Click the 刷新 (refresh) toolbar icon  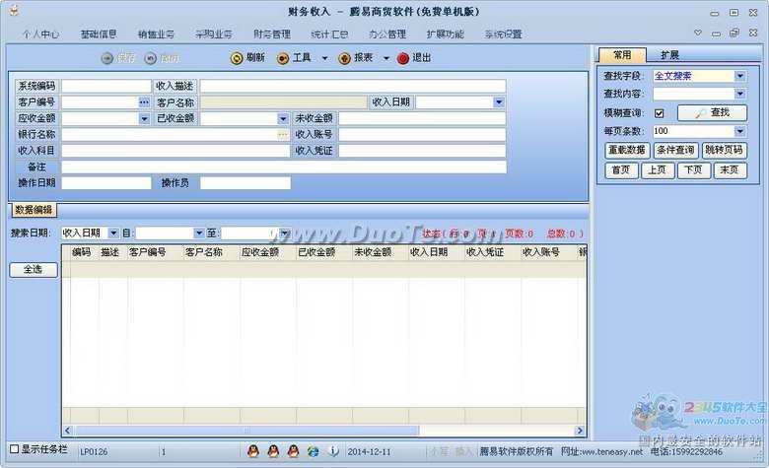point(237,58)
